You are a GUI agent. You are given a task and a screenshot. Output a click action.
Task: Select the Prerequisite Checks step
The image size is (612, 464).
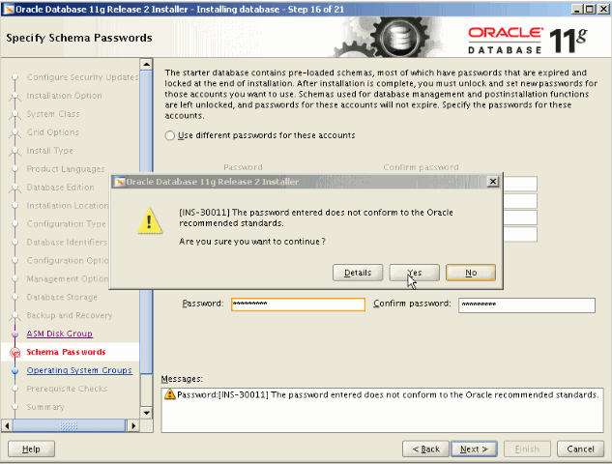67,389
